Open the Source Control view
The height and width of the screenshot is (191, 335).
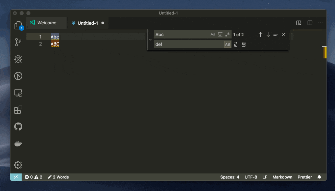click(18, 42)
